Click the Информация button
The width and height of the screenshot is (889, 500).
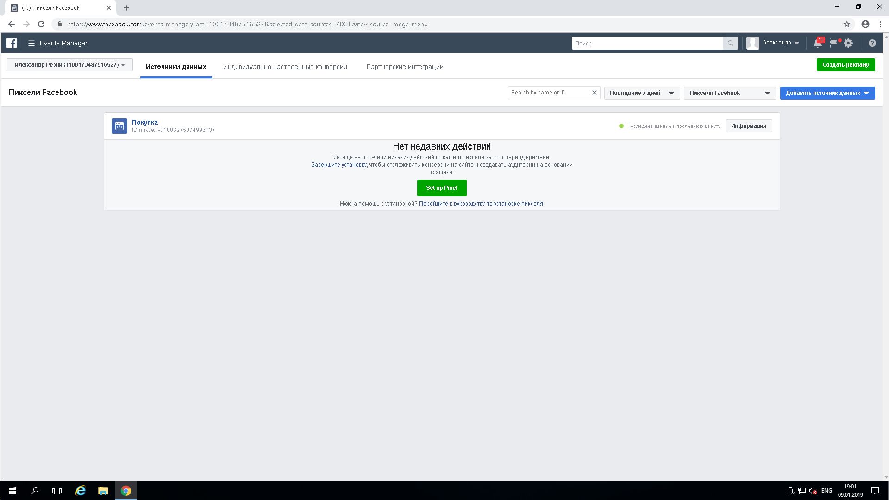click(749, 126)
